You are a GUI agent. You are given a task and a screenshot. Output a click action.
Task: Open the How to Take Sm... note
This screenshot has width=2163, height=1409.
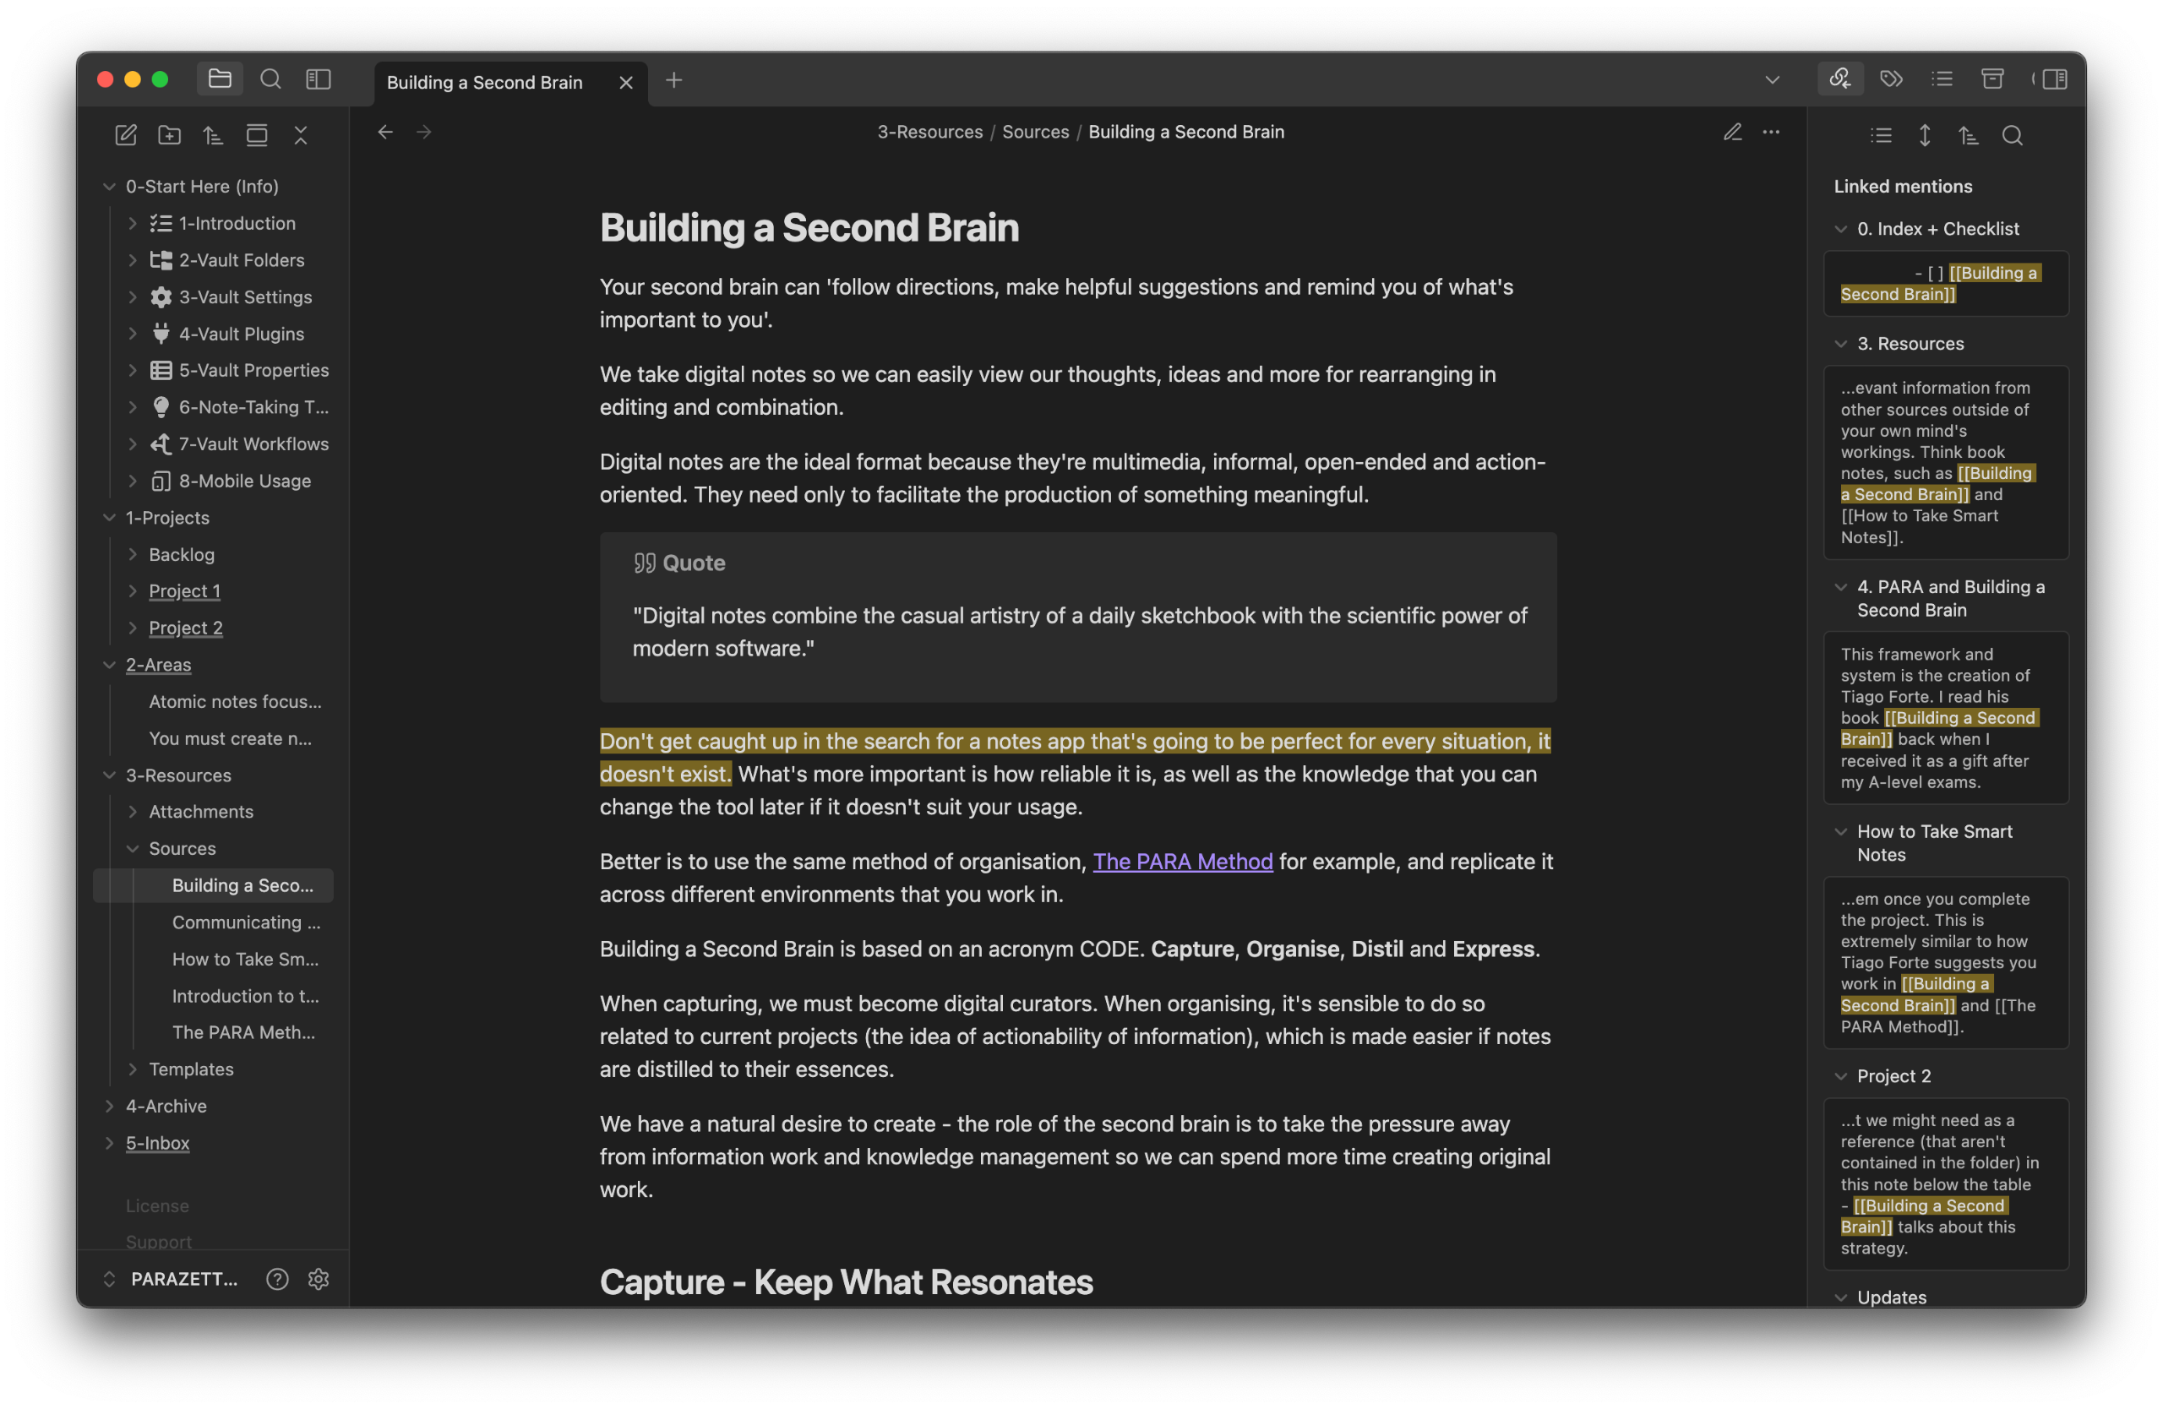coord(245,960)
